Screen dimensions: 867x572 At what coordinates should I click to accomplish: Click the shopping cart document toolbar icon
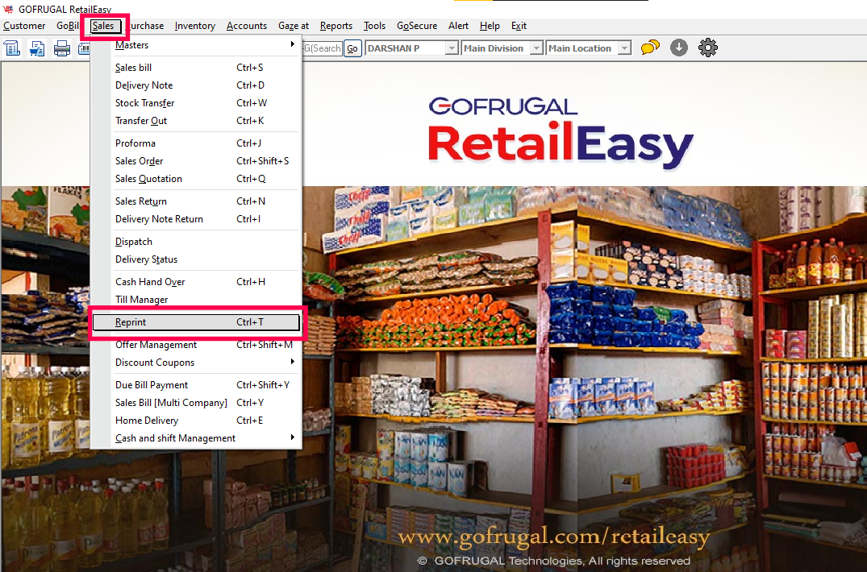click(37, 48)
